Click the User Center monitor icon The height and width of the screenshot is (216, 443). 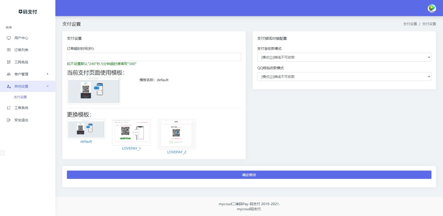pyautogui.click(x=9, y=38)
